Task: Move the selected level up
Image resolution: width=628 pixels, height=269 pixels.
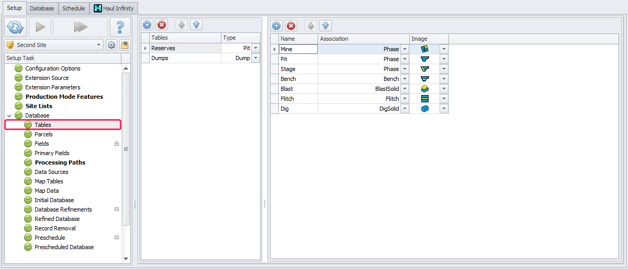Action: click(310, 25)
